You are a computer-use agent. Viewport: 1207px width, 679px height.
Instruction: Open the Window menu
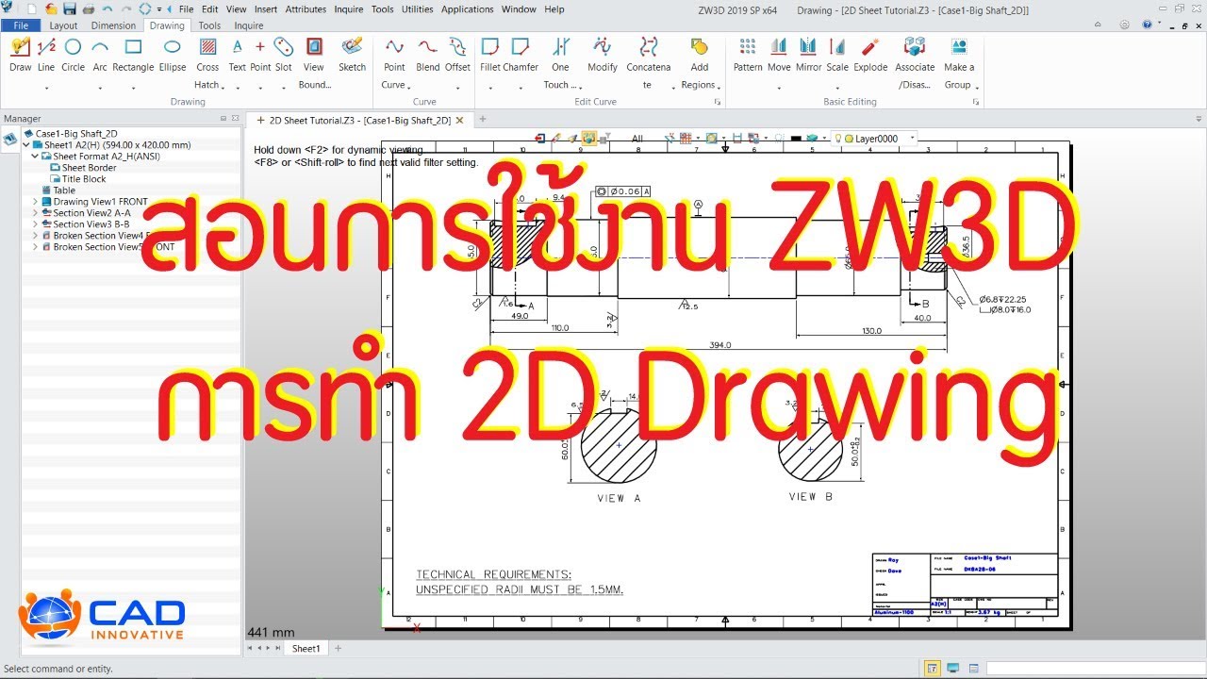pyautogui.click(x=519, y=9)
